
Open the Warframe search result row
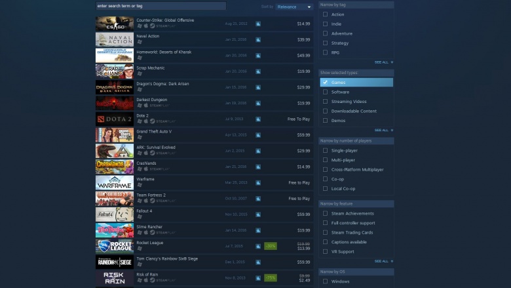204,182
